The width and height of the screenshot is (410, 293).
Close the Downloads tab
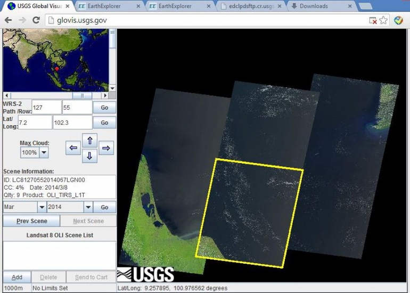pyautogui.click(x=350, y=6)
